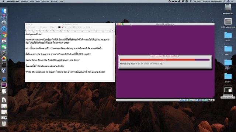
Task: Open VirtualBox cube icon in Dock
Action: [4, 70]
